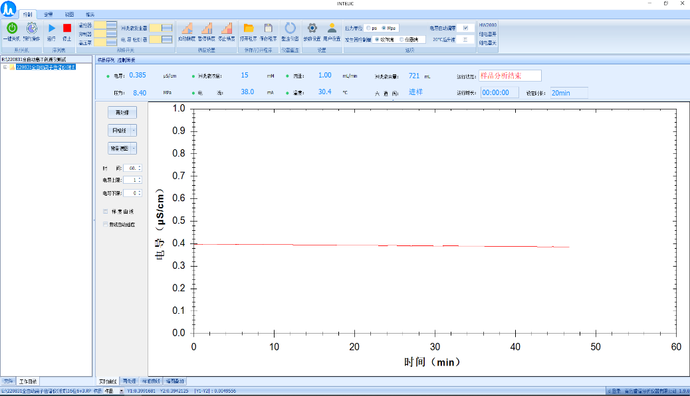Image resolution: width=690 pixels, height=396 pixels.
Task: Select the 220831 ion chromatograph test tree item
Action: point(46,67)
